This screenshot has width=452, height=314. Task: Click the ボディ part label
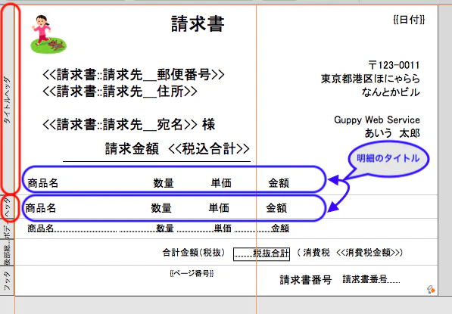click(8, 229)
